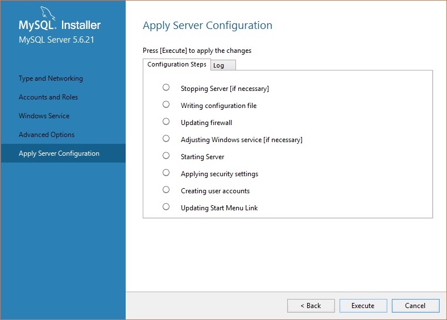
Task: Click the 'Creating user accounts' text
Action: tap(215, 191)
